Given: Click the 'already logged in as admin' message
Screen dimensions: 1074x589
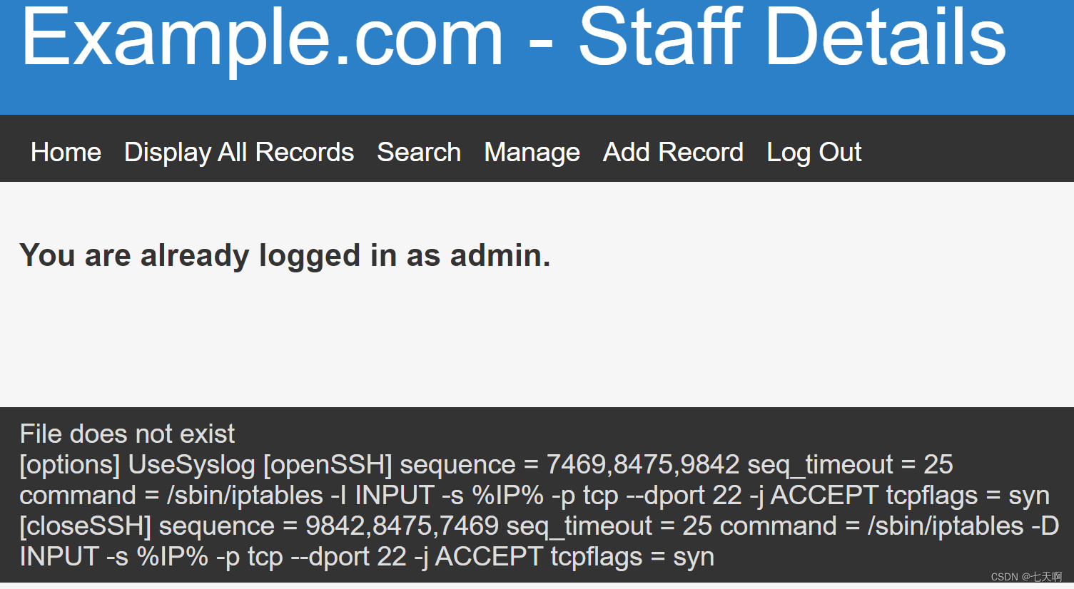Looking at the screenshot, I should (285, 255).
